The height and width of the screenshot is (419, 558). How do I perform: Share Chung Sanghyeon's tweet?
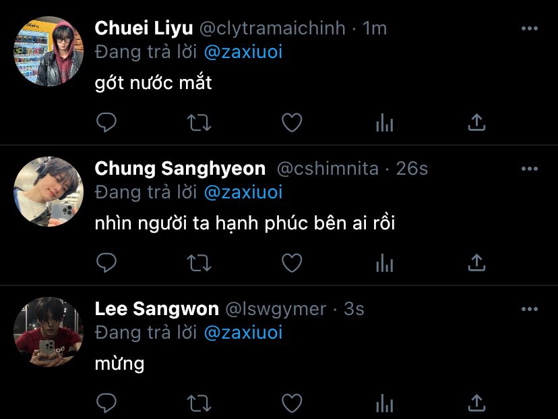coord(476,262)
